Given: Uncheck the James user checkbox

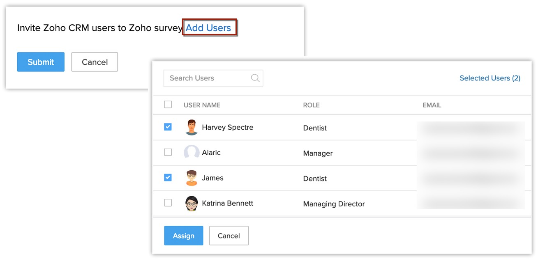Looking at the screenshot, I should tap(168, 178).
